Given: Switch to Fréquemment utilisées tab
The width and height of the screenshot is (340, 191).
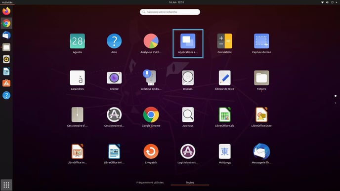Looking at the screenshot, I should (x=150, y=183).
